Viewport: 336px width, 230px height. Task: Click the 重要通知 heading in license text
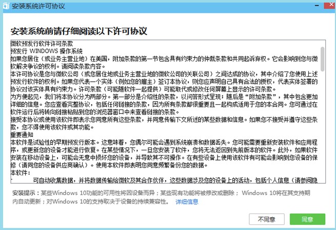tap(22, 135)
